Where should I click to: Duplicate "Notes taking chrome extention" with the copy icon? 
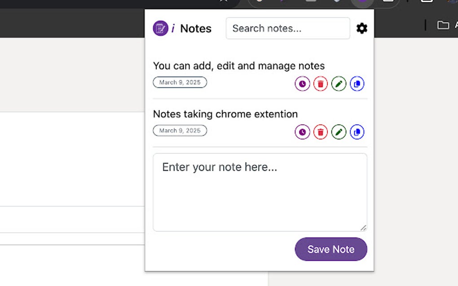pyautogui.click(x=357, y=132)
